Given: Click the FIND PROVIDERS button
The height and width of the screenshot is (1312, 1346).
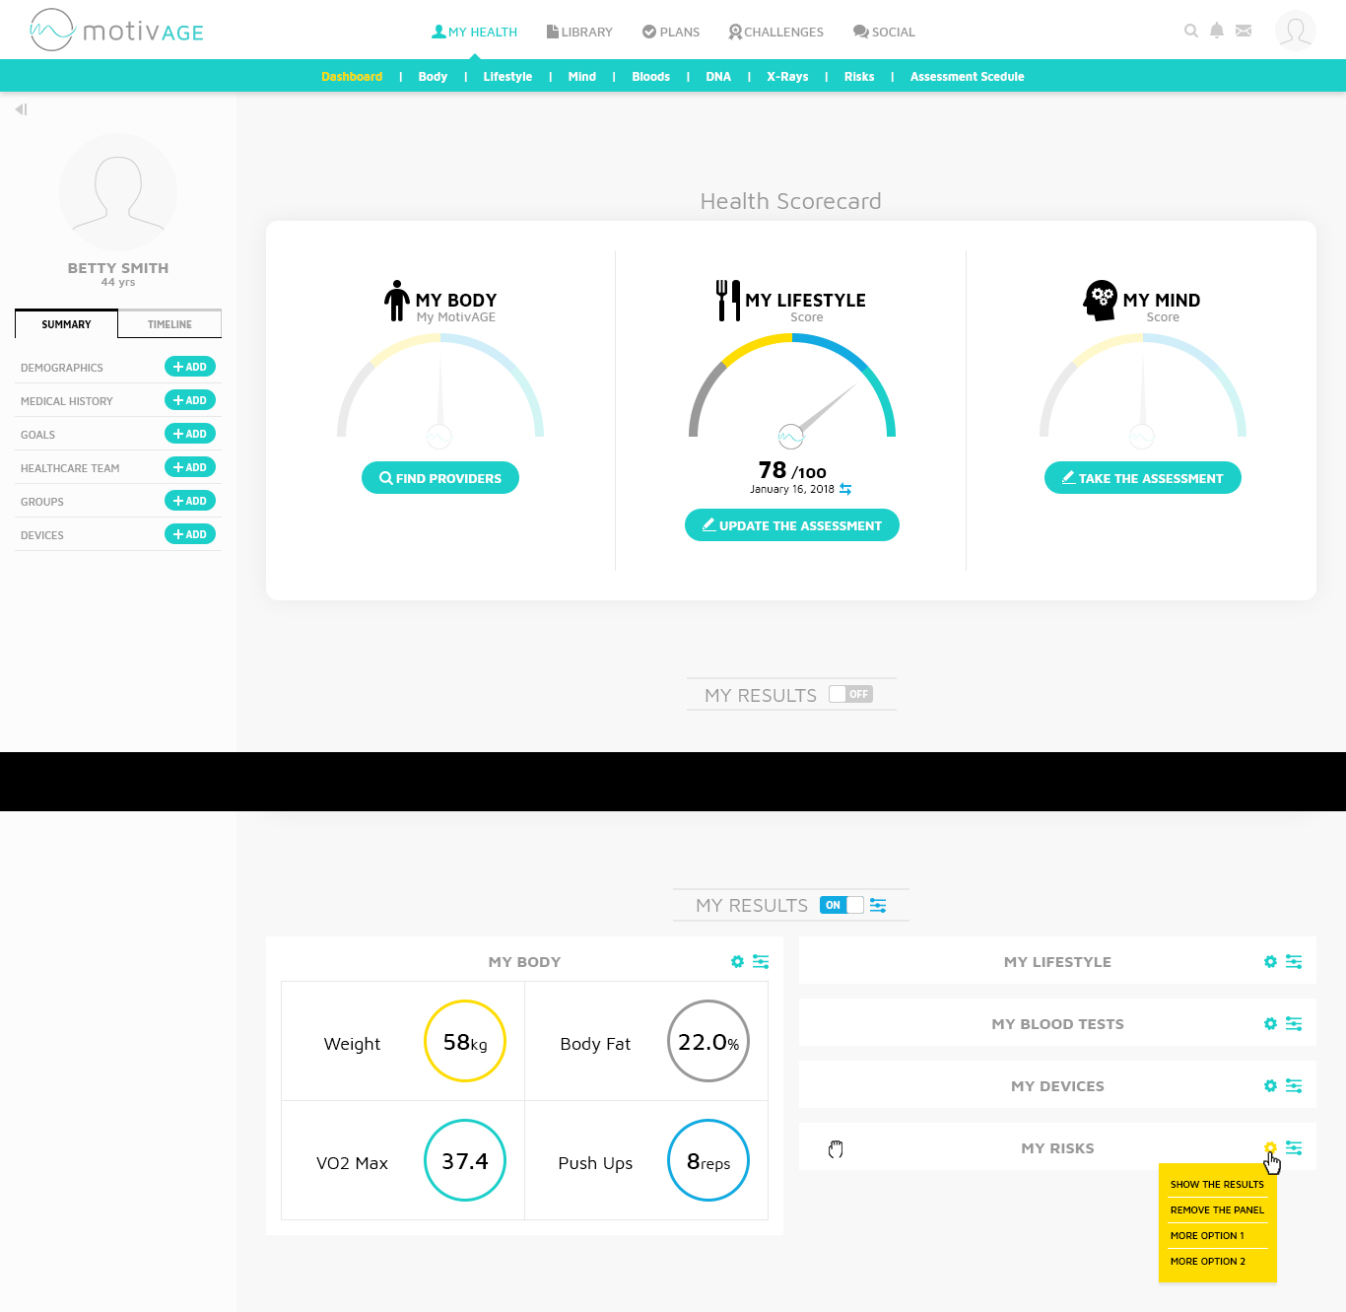Looking at the screenshot, I should 439,477.
